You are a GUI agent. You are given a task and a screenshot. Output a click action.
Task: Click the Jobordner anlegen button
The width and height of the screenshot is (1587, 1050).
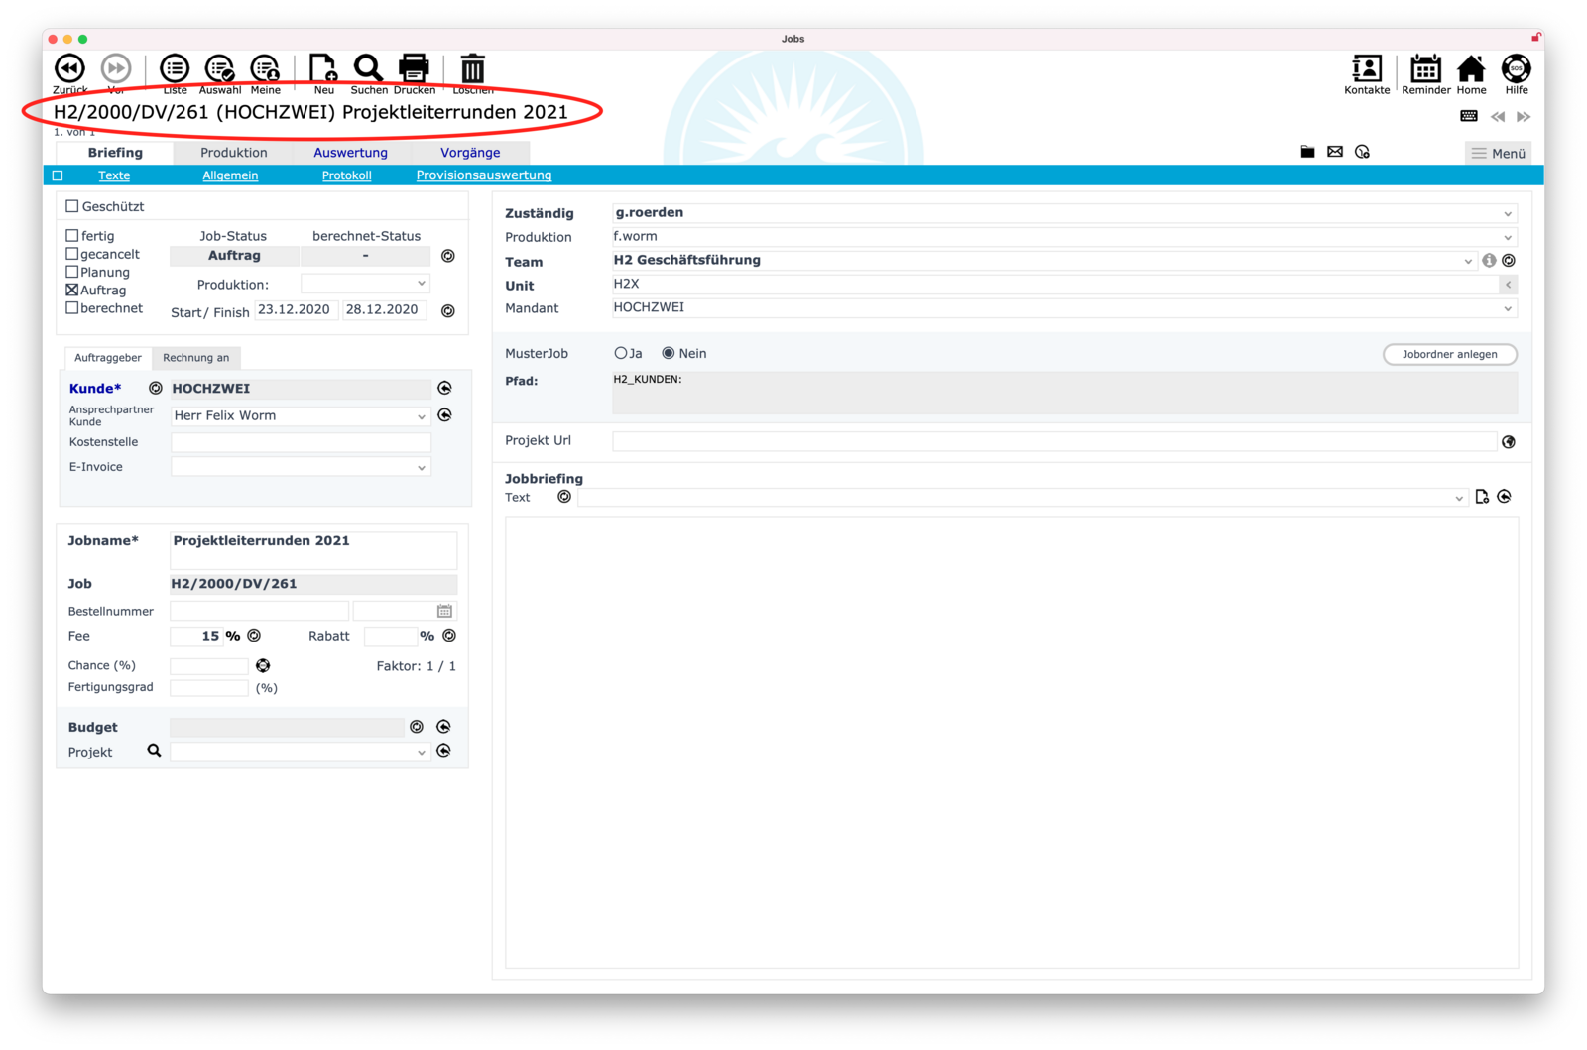tap(1449, 354)
